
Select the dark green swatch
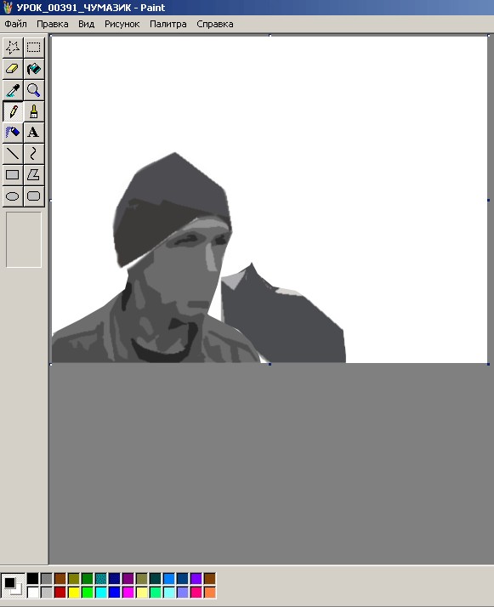click(87, 579)
